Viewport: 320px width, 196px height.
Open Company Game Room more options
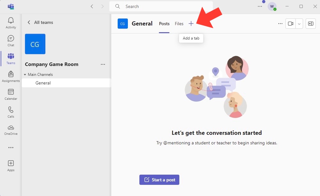103,64
